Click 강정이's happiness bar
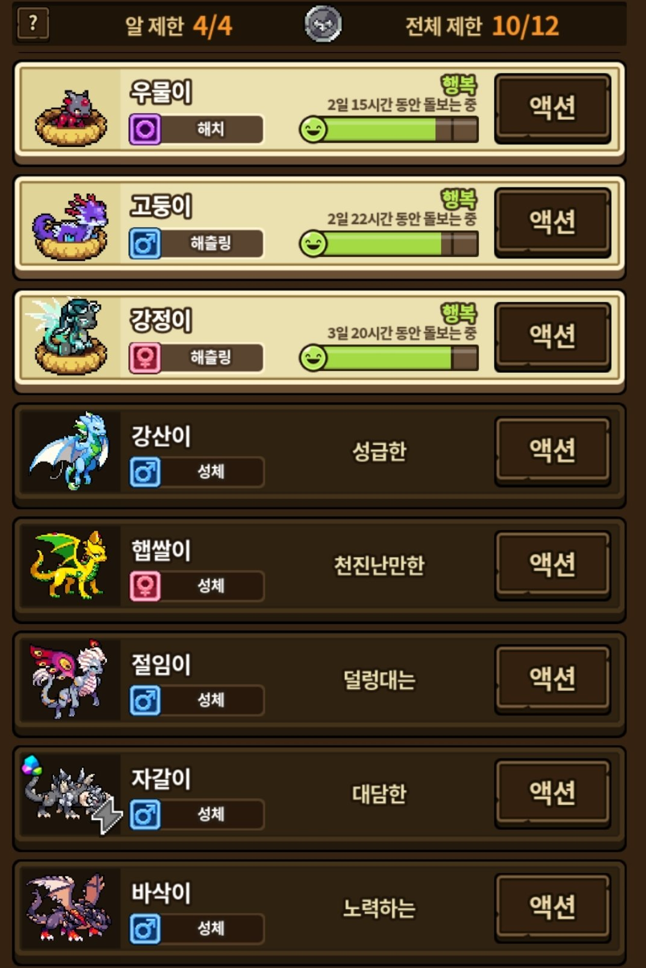Viewport: 646px width, 968px height. (389, 358)
